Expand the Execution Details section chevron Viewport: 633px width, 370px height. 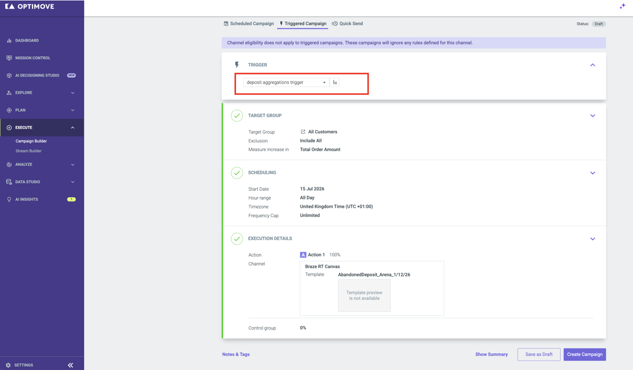point(593,239)
